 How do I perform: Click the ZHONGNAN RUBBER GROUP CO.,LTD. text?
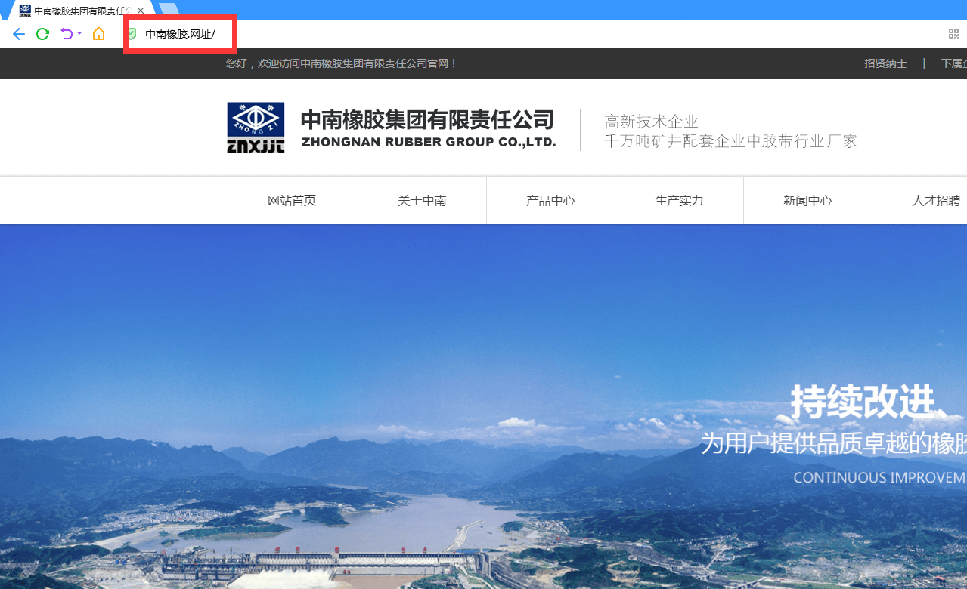click(x=429, y=142)
